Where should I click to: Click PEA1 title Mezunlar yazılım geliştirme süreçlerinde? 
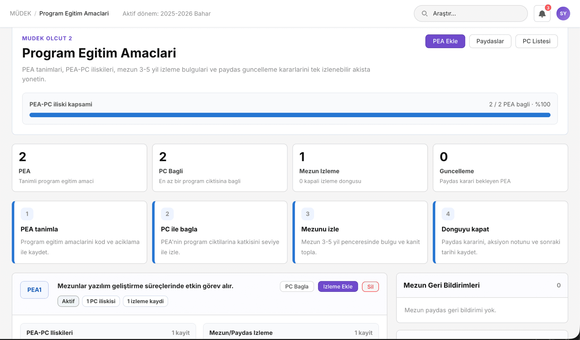point(145,286)
